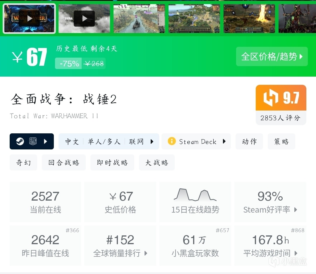Open the #152 全球销量排行 card
The image size is (316, 274).
(x=120, y=245)
